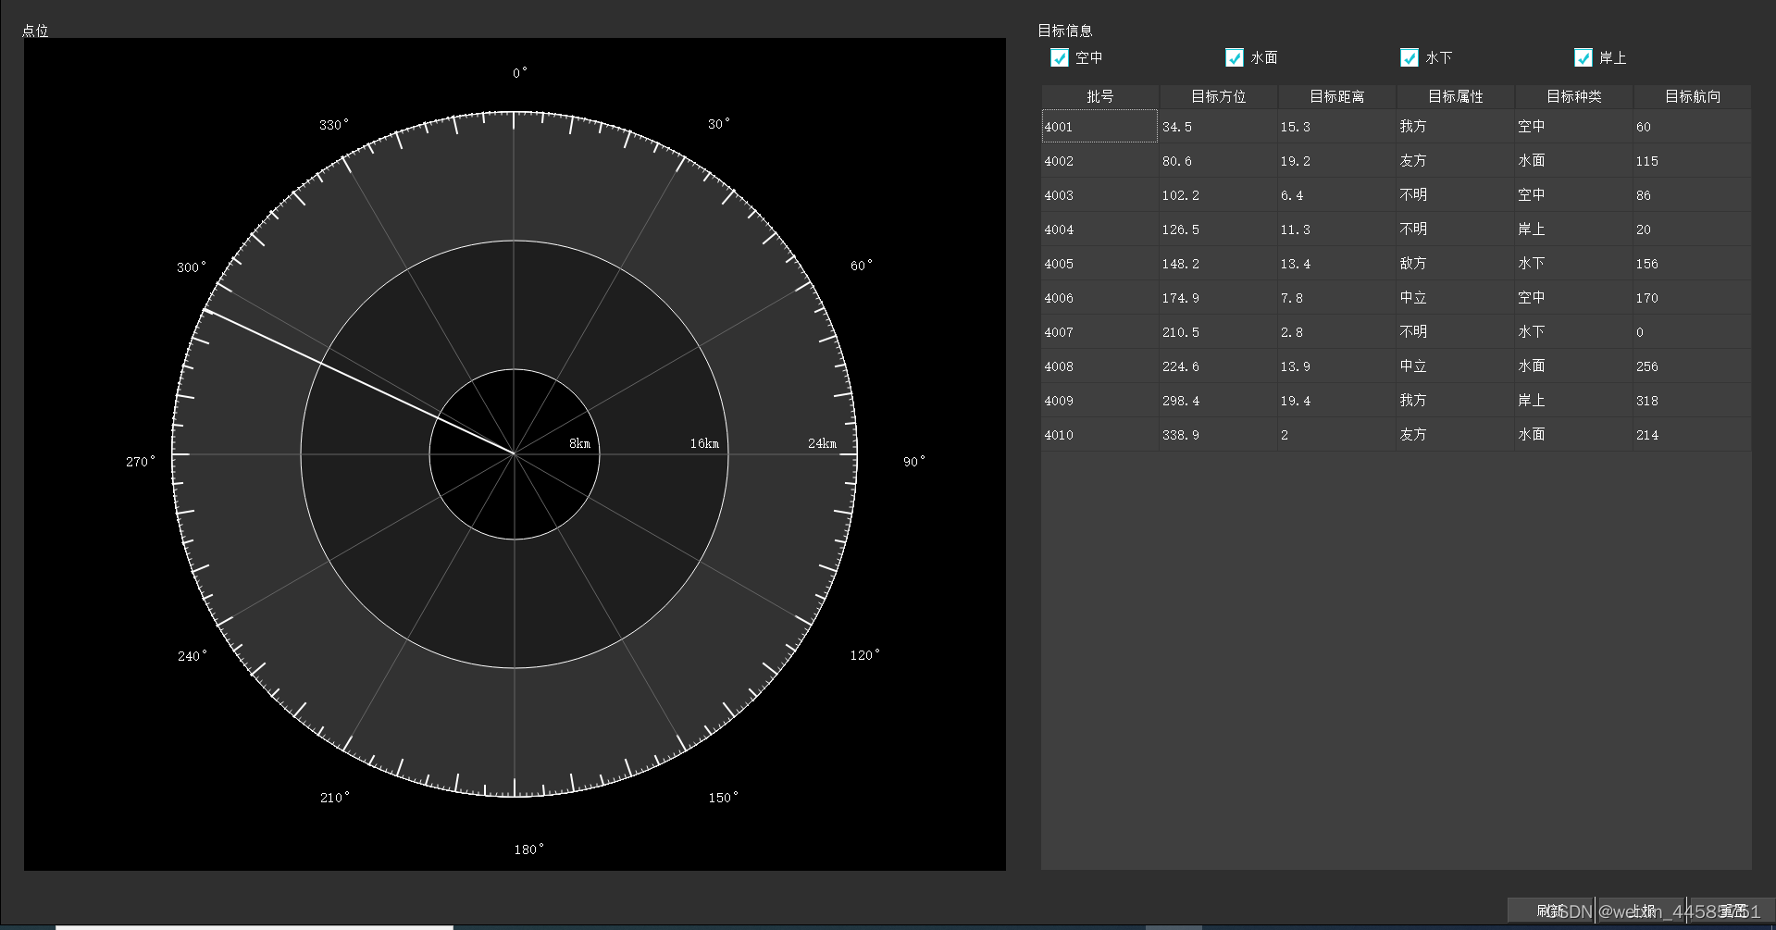The height and width of the screenshot is (930, 1776).
Task: Click the 目标航向 column header
Action: pos(1693,96)
